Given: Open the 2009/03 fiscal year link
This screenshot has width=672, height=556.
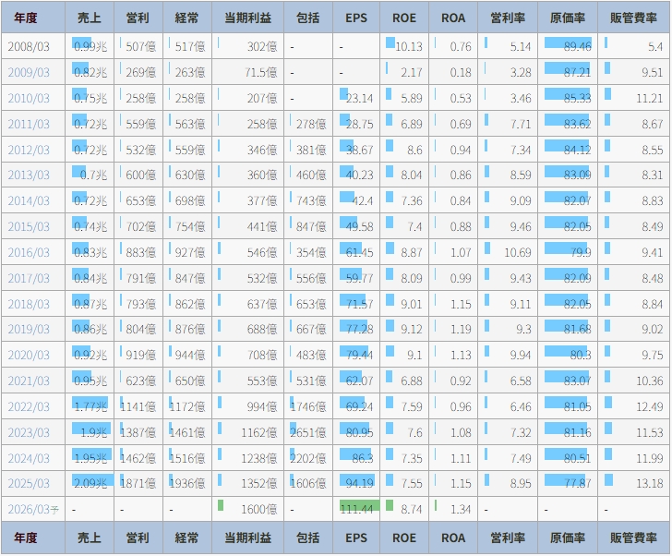Looking at the screenshot, I should pos(28,72).
